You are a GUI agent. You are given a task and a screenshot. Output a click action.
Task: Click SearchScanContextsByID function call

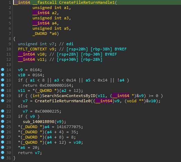69,96
